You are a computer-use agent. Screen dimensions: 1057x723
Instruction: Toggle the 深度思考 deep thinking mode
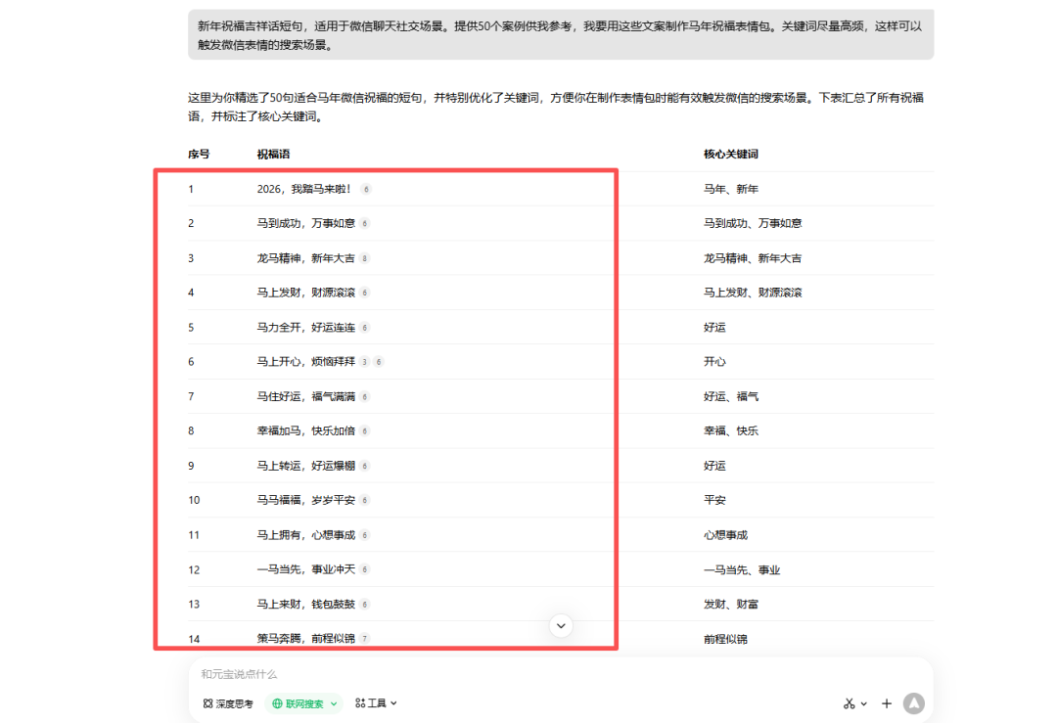228,703
